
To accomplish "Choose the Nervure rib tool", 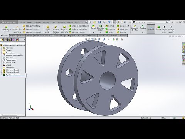I will click(x=109, y=26).
